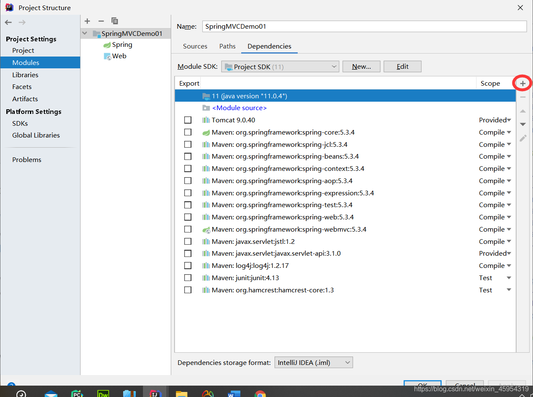Viewport: 533px width, 397px height.
Task: Tick export checkbox for spring-jcl:5.3.4
Action: point(188,144)
